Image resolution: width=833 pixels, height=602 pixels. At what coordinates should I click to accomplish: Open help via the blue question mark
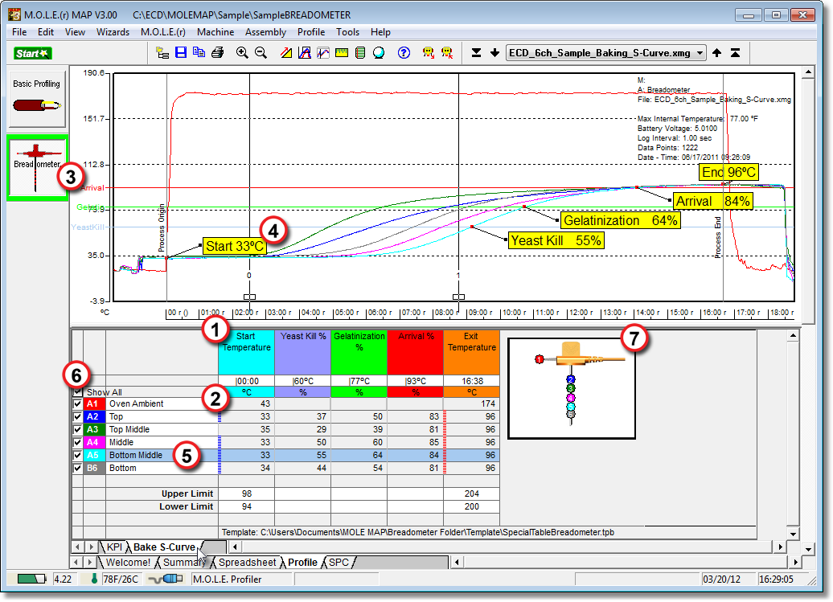point(404,52)
